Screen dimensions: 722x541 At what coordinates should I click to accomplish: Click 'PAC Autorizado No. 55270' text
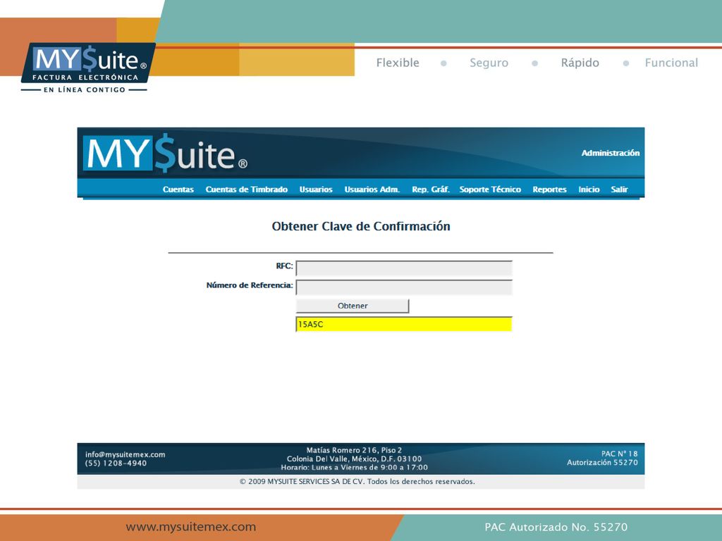[x=556, y=527]
